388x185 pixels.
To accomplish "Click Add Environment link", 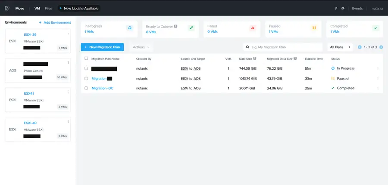I will click(x=55, y=22).
